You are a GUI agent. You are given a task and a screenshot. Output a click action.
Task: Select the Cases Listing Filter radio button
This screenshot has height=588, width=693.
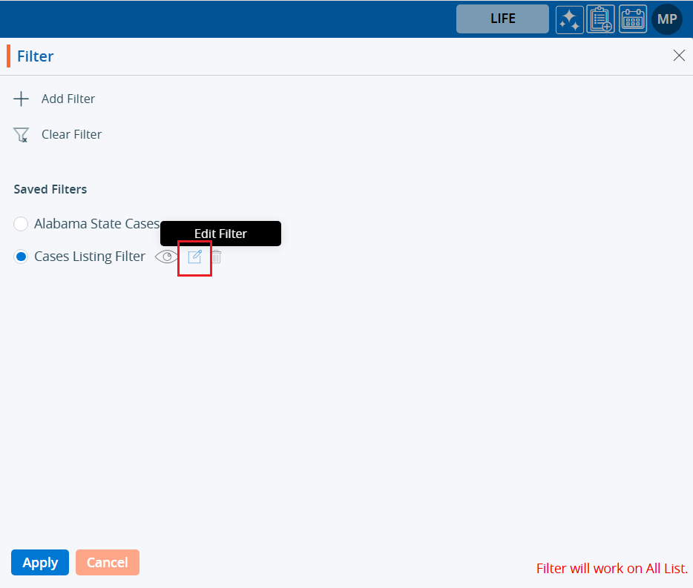click(21, 257)
